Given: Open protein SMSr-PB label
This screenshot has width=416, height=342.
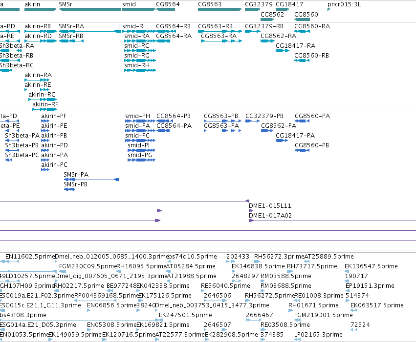Looking at the screenshot, I should click(x=75, y=184).
